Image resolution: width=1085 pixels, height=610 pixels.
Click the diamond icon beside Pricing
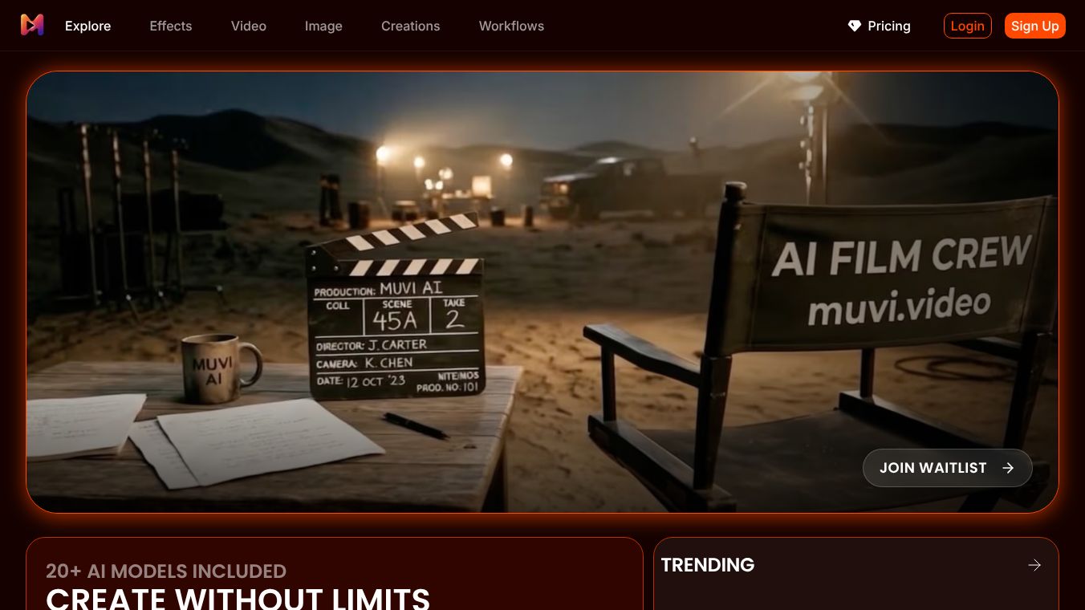[x=855, y=26]
